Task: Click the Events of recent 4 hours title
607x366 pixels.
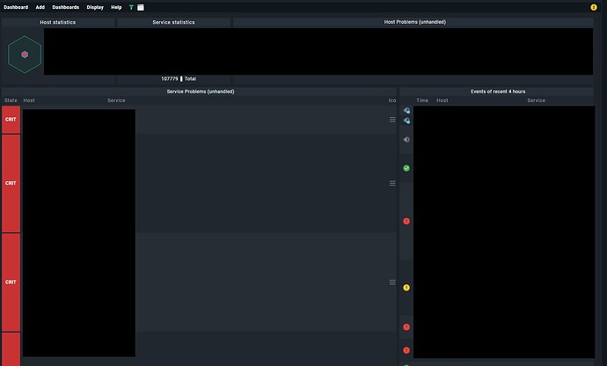Action: [x=498, y=91]
